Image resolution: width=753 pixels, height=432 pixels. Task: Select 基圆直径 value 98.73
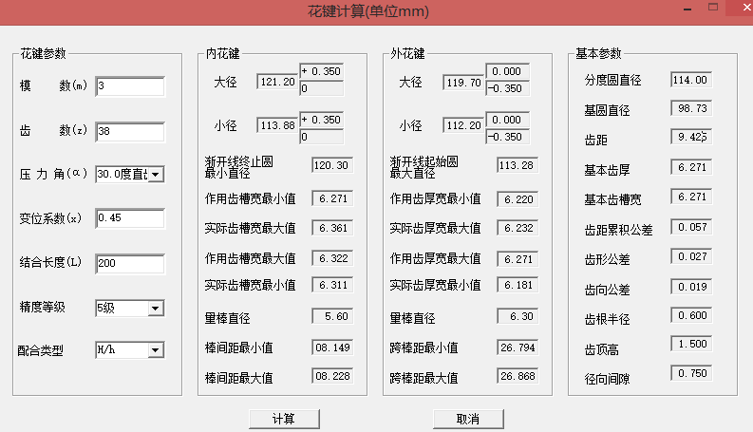pos(691,108)
